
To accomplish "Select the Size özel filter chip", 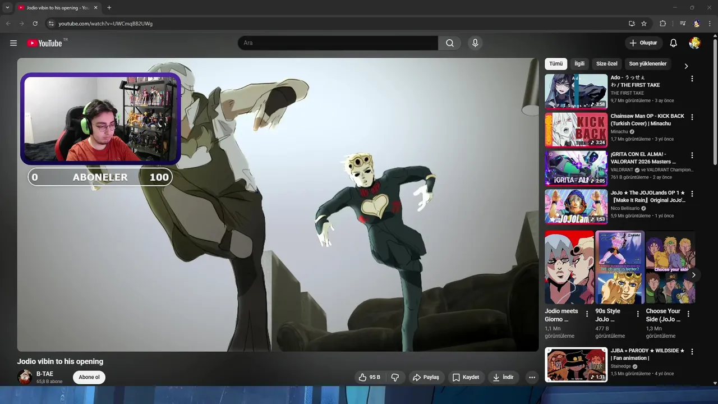I will [x=606, y=64].
